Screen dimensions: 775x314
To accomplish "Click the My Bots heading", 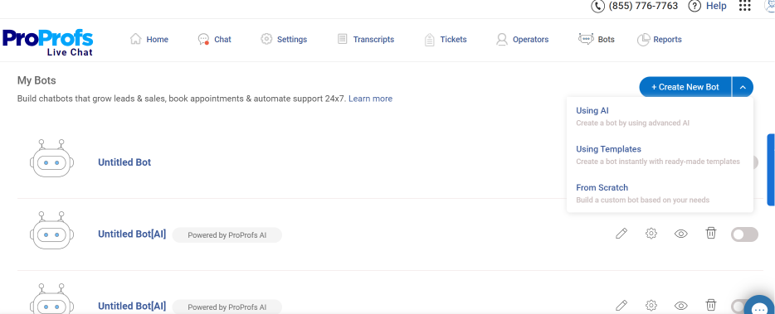I will click(x=37, y=80).
